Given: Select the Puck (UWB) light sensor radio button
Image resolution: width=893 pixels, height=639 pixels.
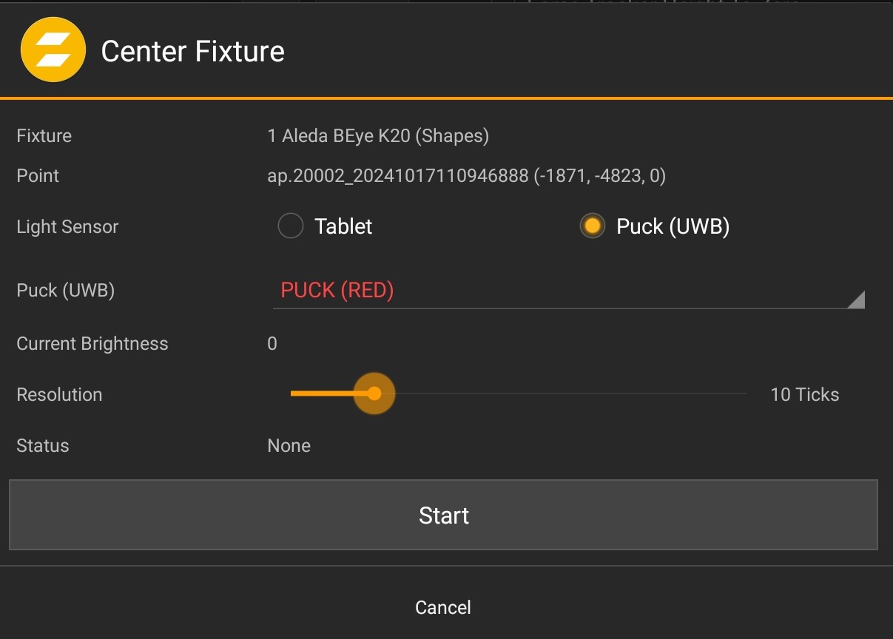Looking at the screenshot, I should pyautogui.click(x=592, y=226).
